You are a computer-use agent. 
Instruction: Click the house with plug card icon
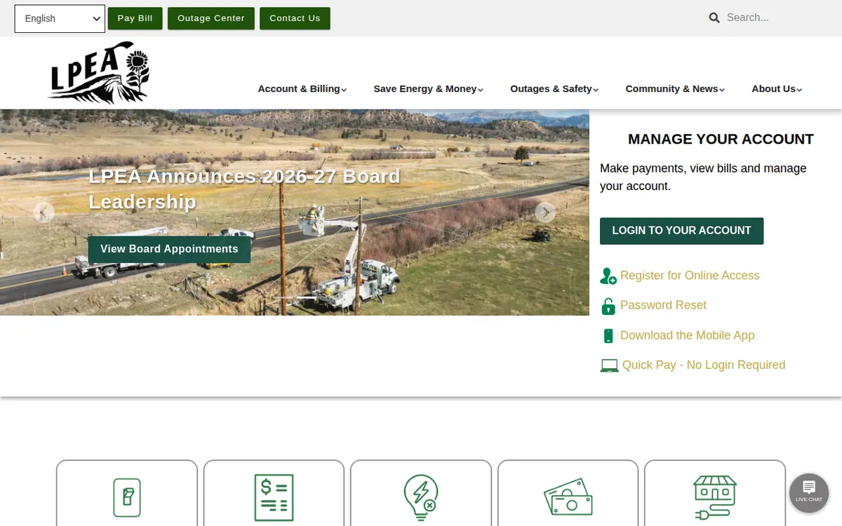pos(715,497)
